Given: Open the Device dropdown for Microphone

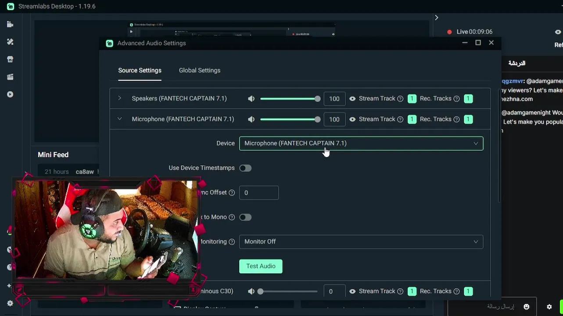Looking at the screenshot, I should tap(361, 144).
